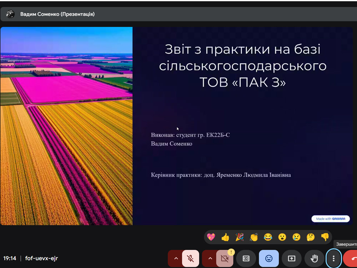Image resolution: width=357 pixels, height=268 pixels.
Task: Expand audio settings arrow next to microphone
Action: (x=175, y=258)
